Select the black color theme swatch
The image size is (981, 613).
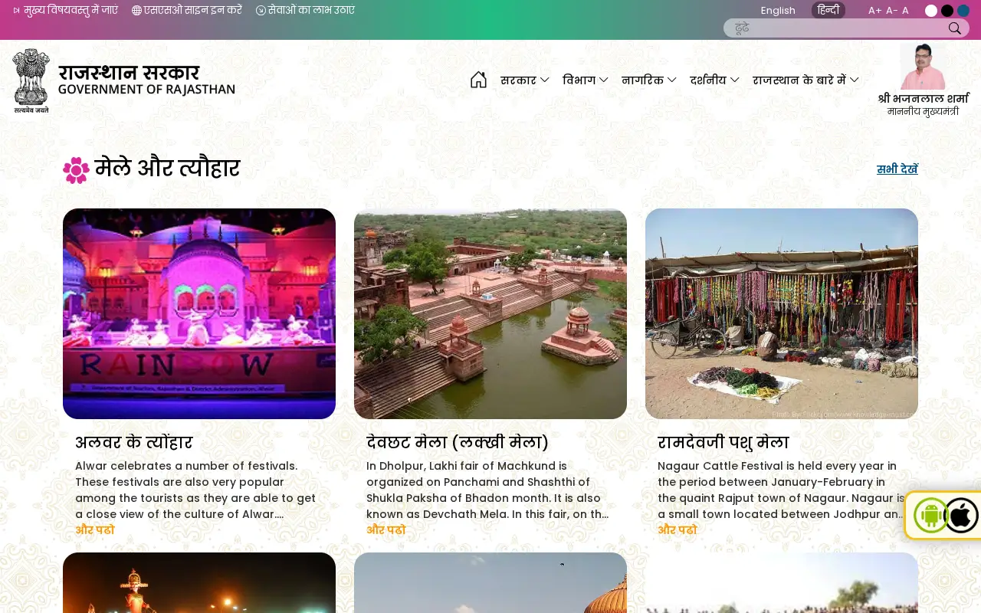(x=947, y=11)
